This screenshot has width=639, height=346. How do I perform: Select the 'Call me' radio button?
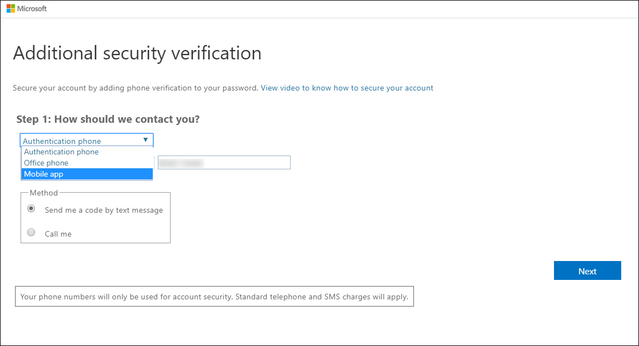[32, 233]
